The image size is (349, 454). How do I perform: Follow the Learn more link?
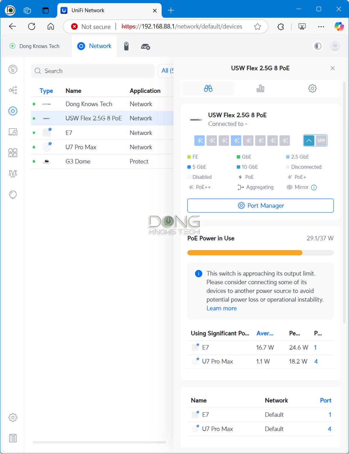[x=222, y=308]
